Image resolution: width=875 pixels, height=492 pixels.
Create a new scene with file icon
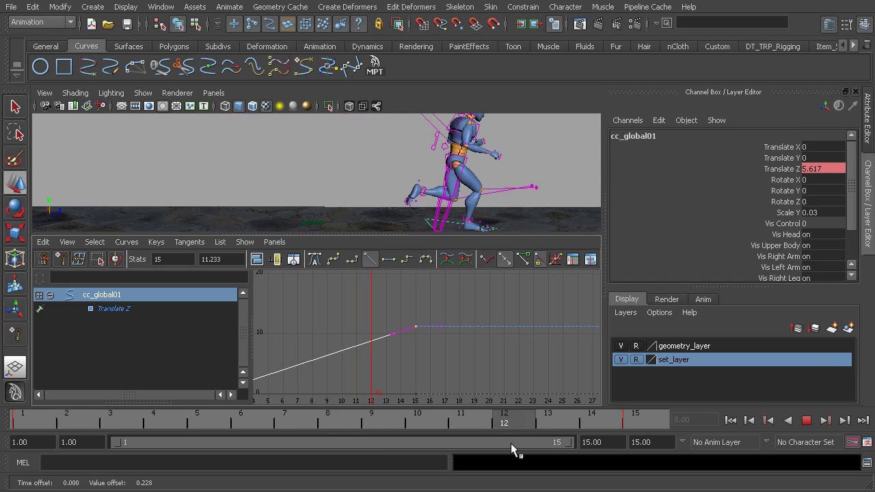(x=92, y=24)
